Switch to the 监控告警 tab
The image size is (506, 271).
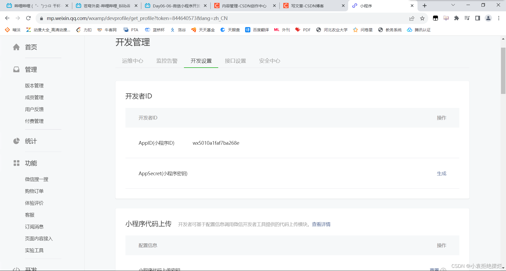(167, 61)
